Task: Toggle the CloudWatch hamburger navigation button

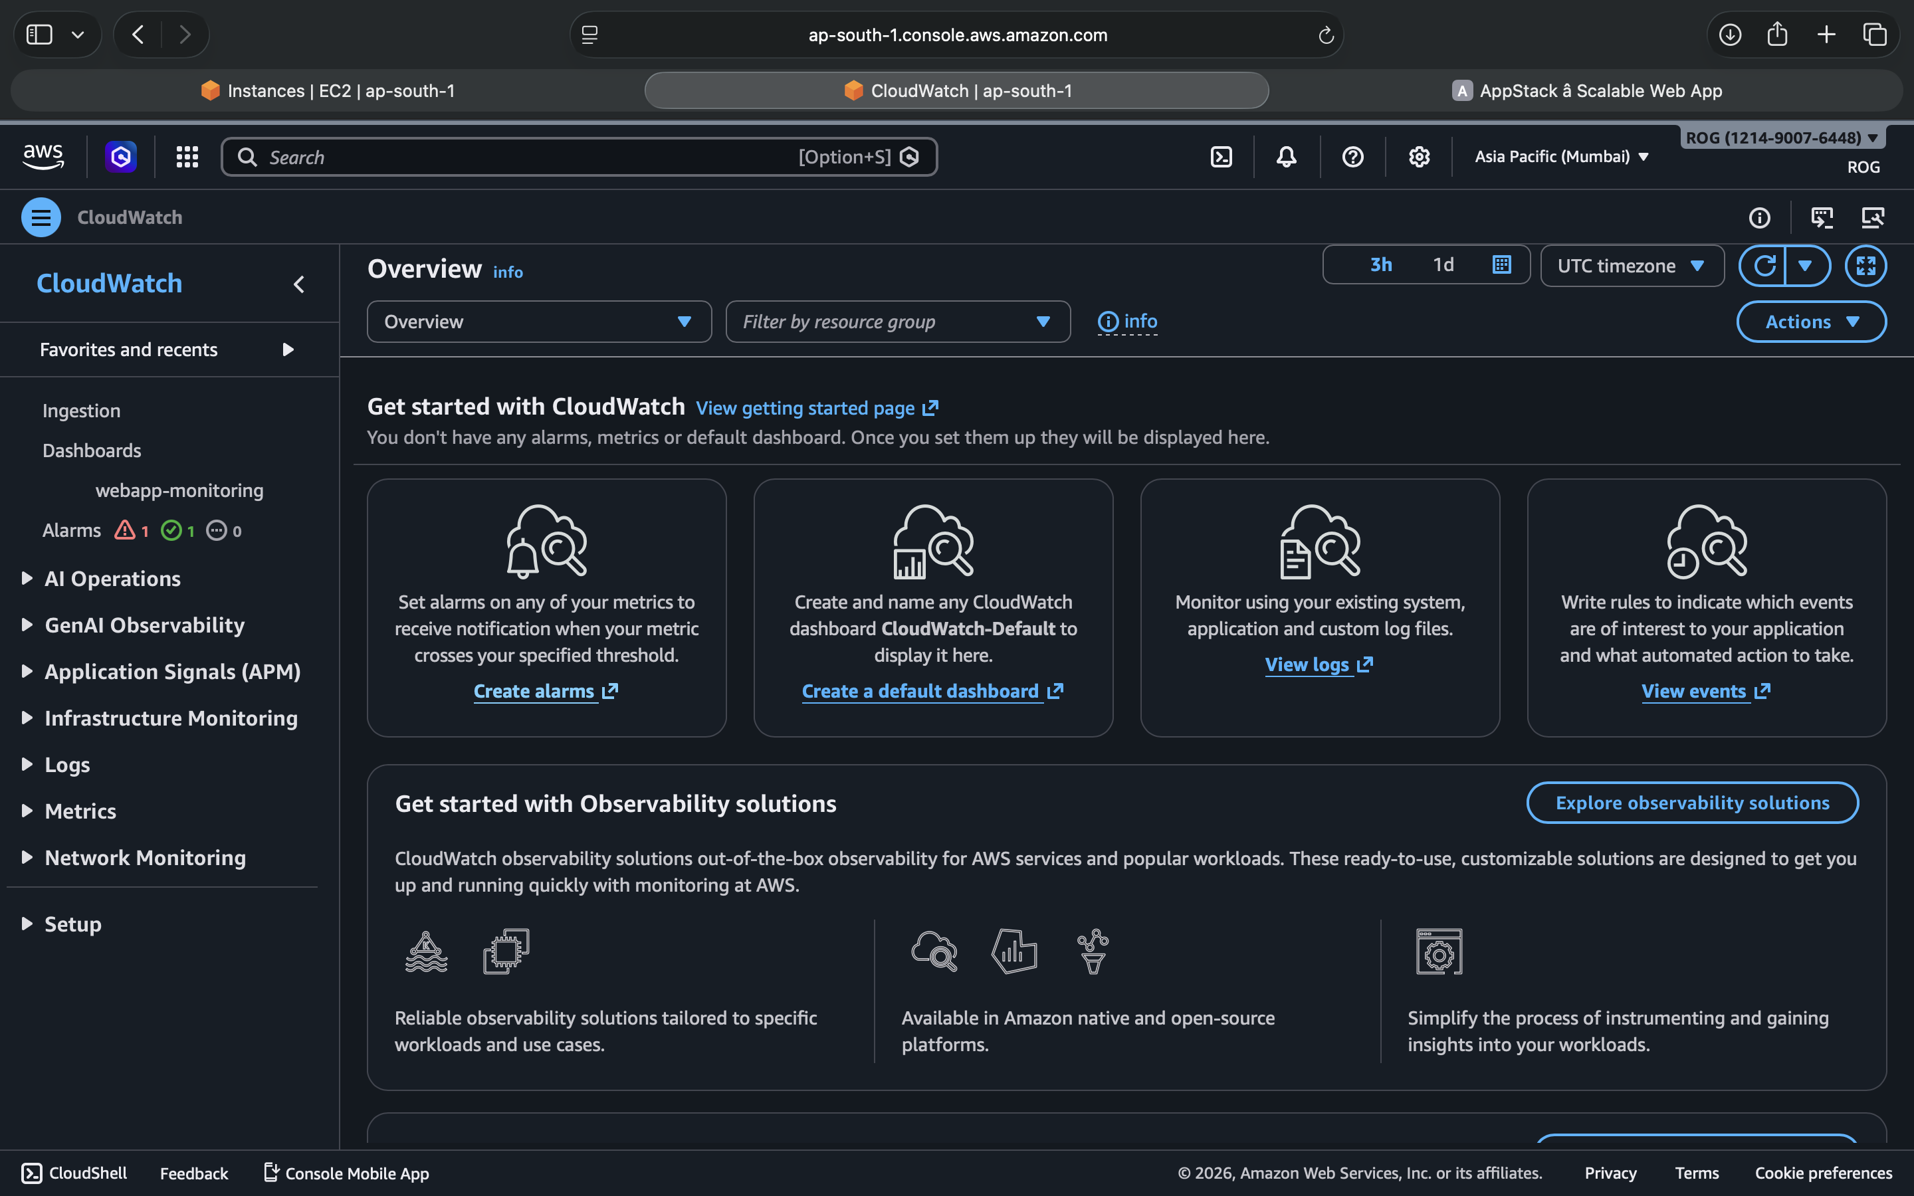Action: point(41,217)
